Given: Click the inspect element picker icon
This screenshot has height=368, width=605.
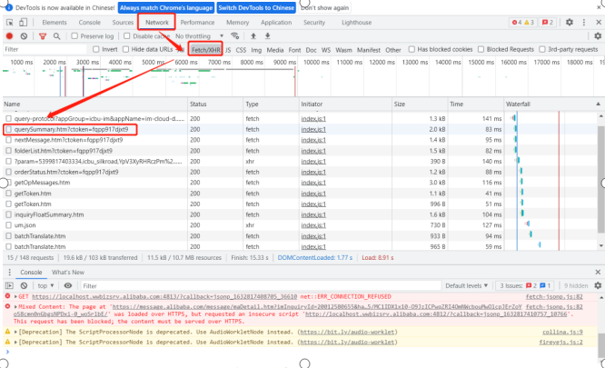Looking at the screenshot, I should (9, 22).
